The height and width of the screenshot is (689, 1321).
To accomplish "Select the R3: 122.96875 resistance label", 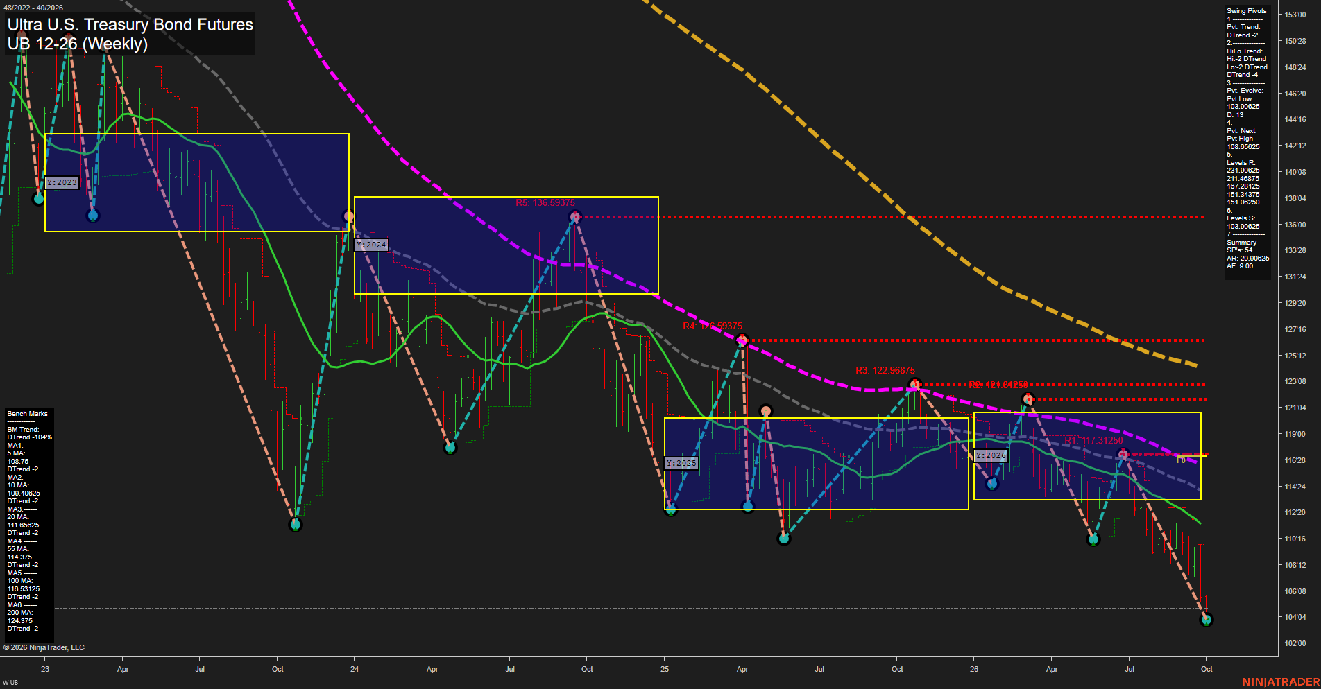I will click(x=885, y=371).
